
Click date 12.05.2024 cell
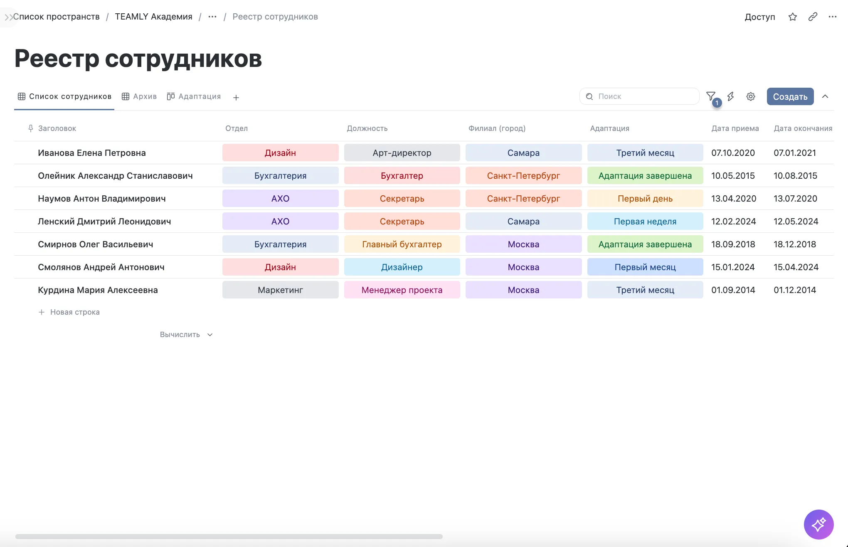click(x=796, y=222)
